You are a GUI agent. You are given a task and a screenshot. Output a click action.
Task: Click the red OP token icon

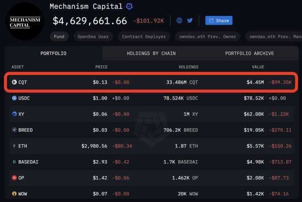click(x=14, y=178)
